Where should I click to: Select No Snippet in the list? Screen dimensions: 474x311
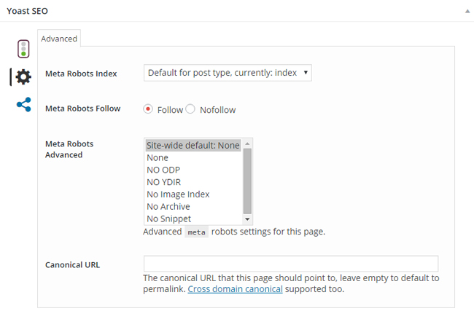(168, 219)
